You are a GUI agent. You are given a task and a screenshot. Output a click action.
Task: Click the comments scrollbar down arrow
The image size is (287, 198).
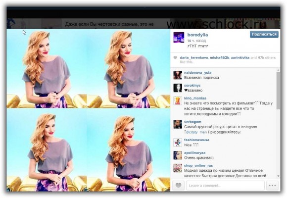pyautogui.click(x=278, y=176)
